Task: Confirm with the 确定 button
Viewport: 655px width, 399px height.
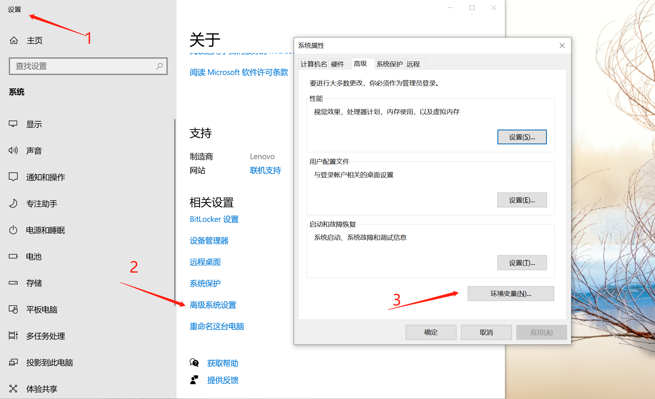Action: [x=431, y=332]
